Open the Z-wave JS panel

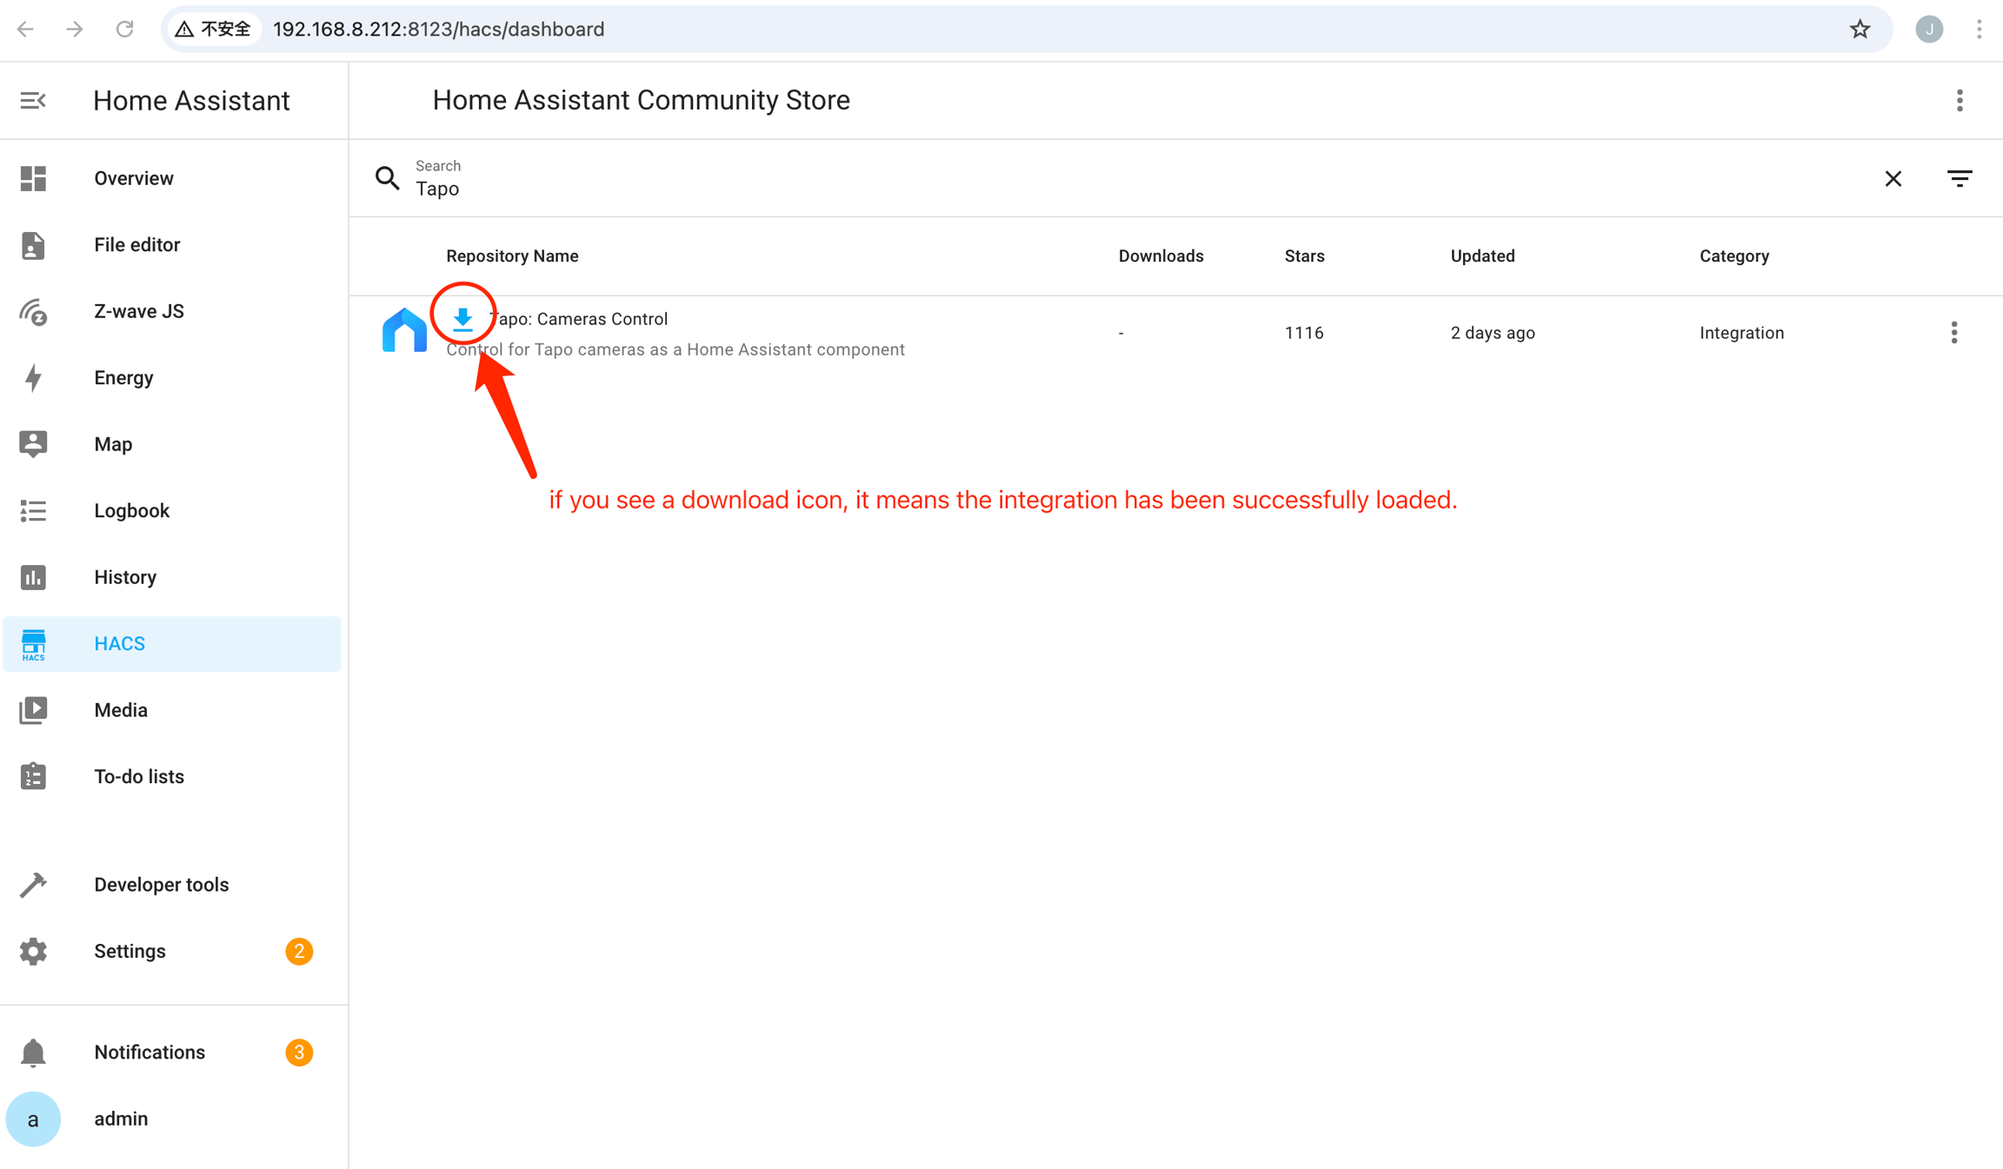tap(139, 311)
